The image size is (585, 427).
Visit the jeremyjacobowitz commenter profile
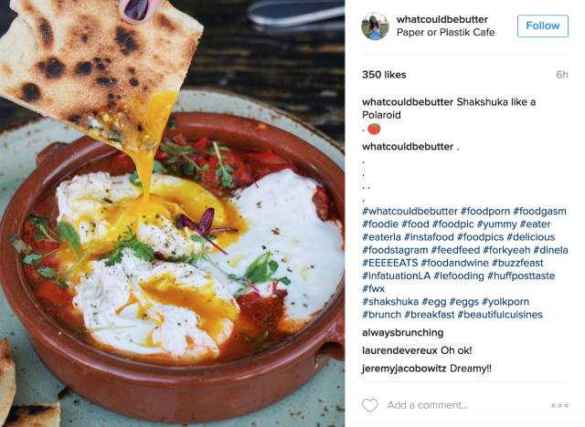404,369
